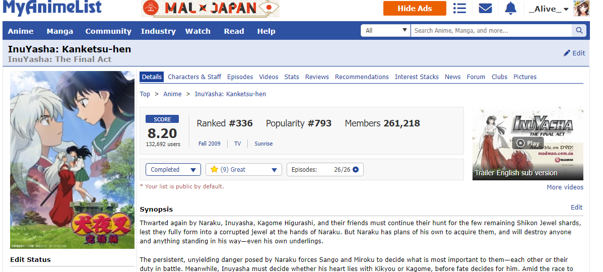This screenshot has height=272, width=603.
Task: Switch to the Episodes tab
Action: [240, 77]
